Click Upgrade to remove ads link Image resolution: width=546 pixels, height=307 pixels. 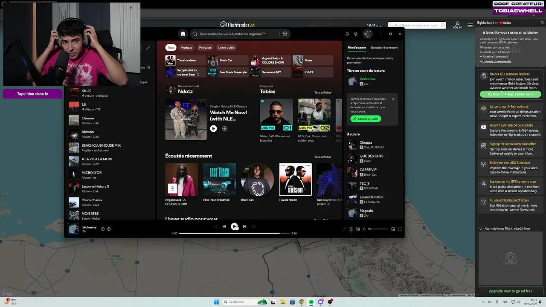(497, 61)
